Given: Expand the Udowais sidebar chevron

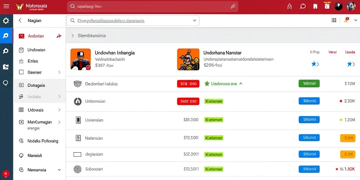Looking at the screenshot, I should pos(59,110).
